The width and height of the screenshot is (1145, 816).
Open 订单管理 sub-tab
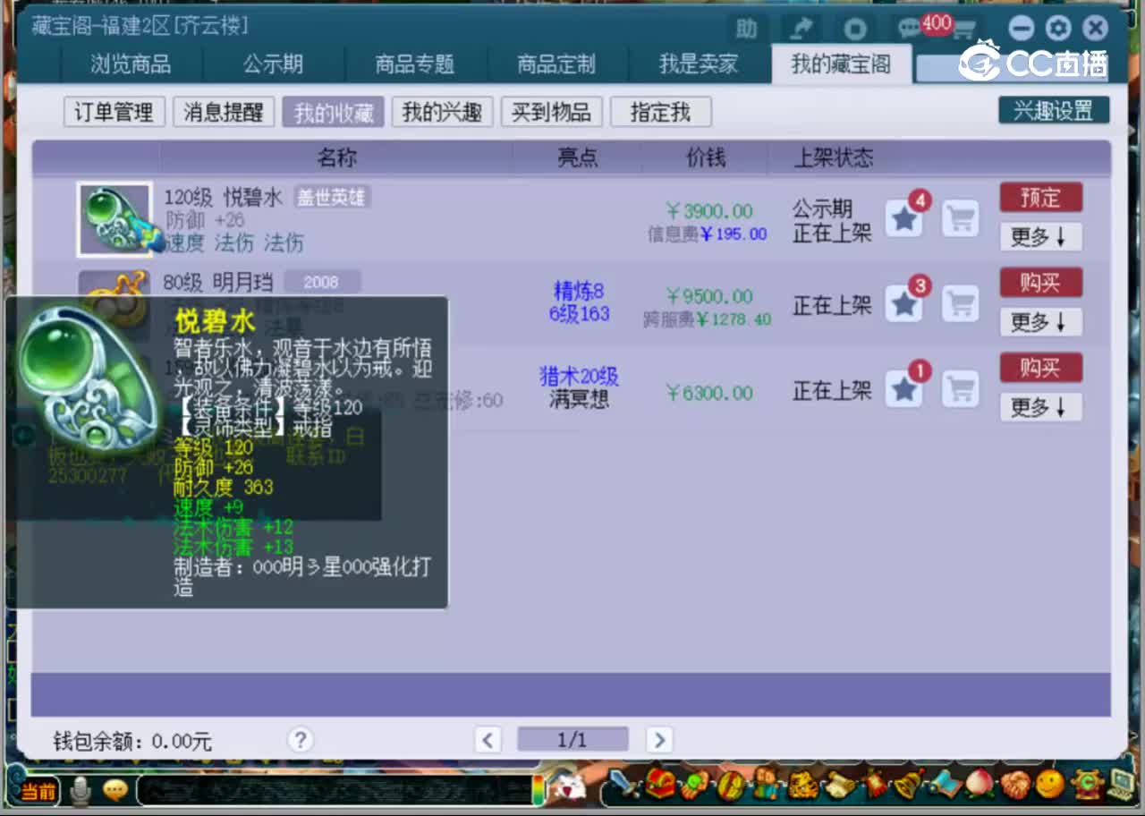(114, 112)
